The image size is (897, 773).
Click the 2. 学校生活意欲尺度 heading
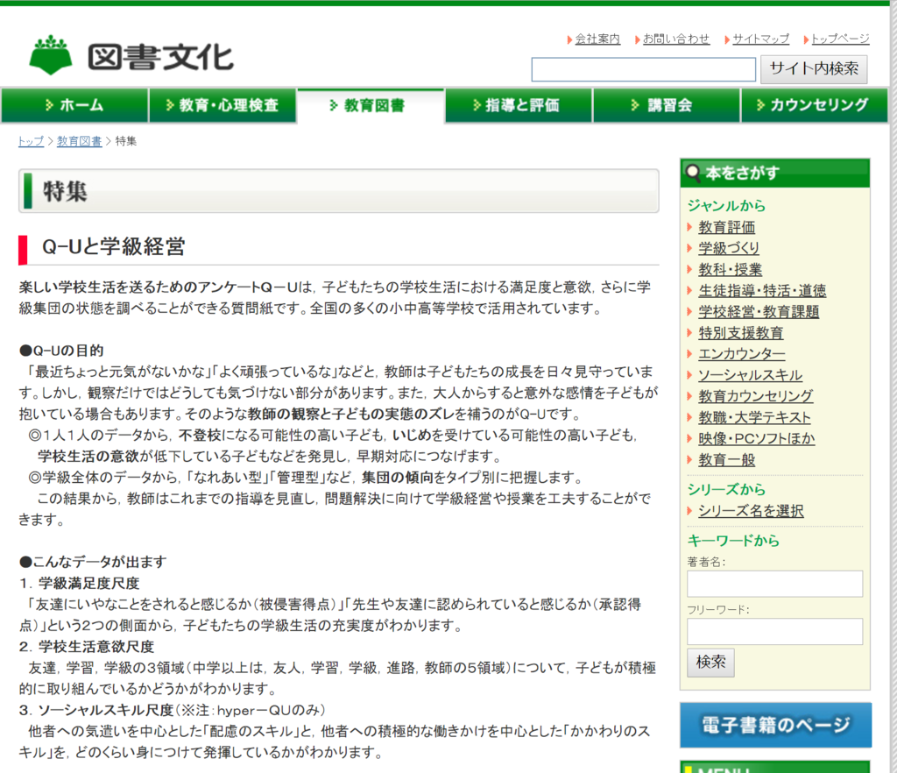click(x=87, y=647)
